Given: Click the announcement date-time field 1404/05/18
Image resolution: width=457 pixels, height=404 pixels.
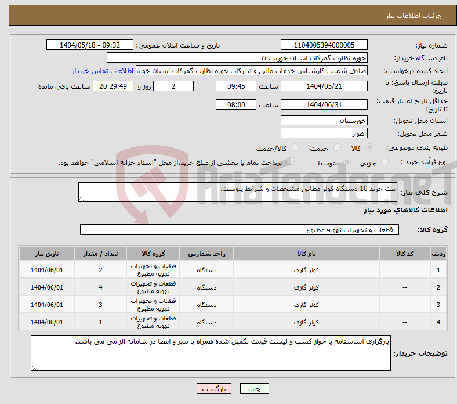Looking at the screenshot, I should (x=90, y=45).
